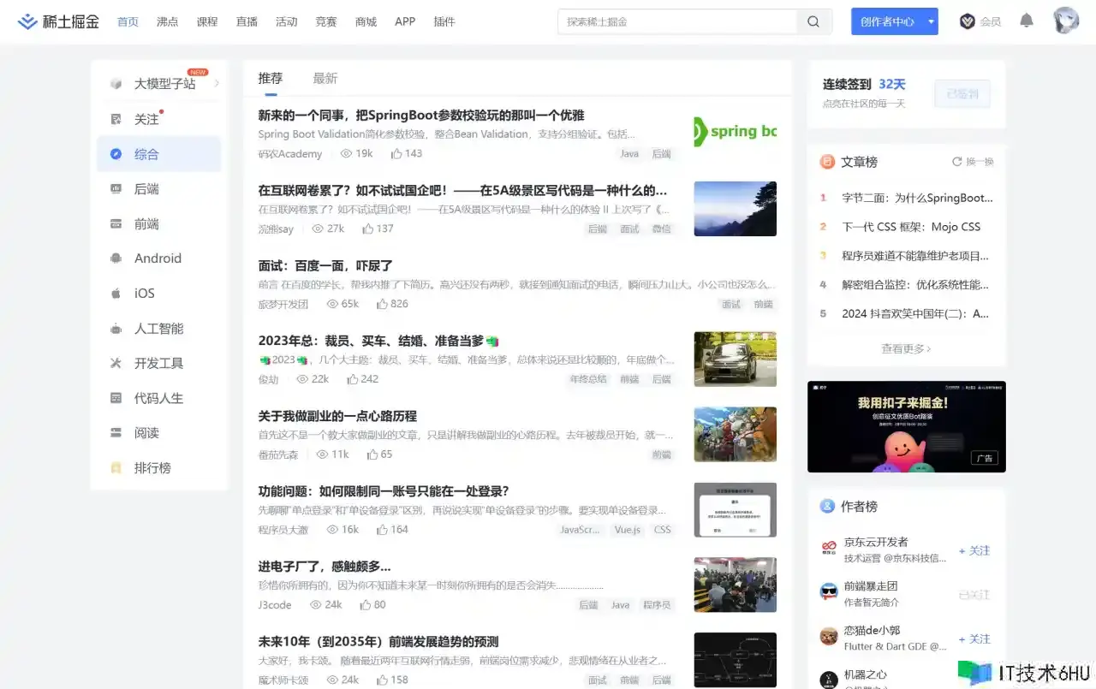Open the user avatar menu
Viewport: 1096px width, 689px height.
click(x=1065, y=21)
